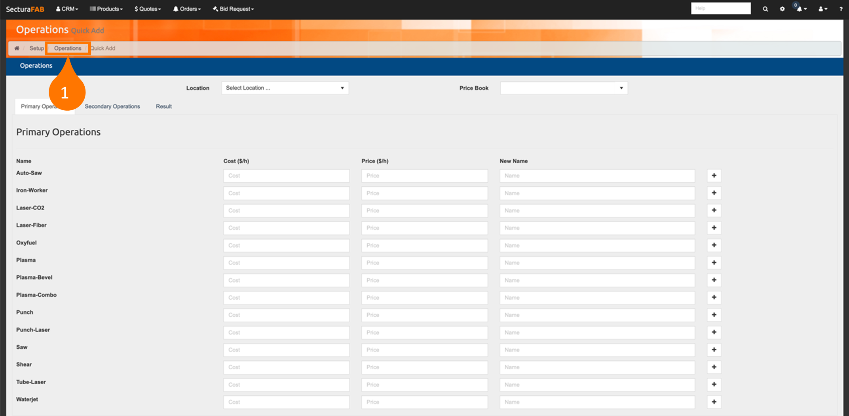Switch to Secondary Operations tab
The width and height of the screenshot is (849, 416).
(112, 106)
